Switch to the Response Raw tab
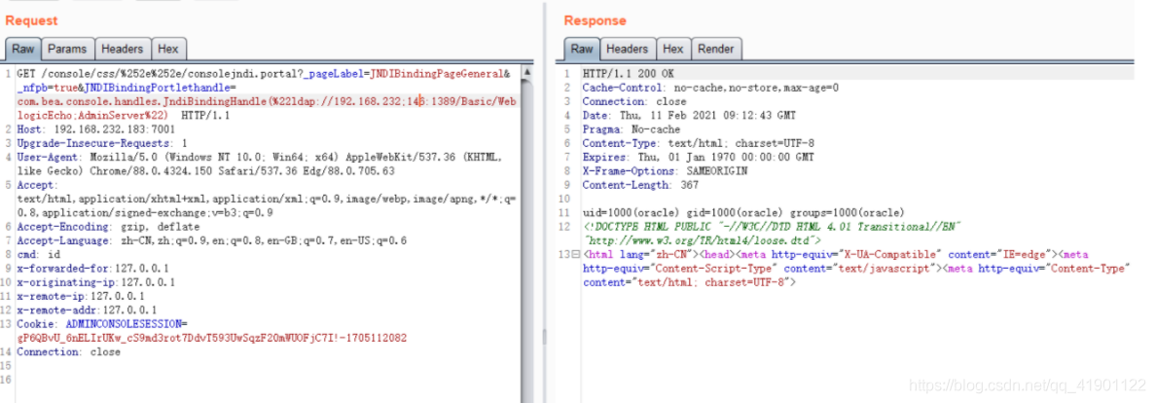The image size is (1155, 403). (581, 50)
